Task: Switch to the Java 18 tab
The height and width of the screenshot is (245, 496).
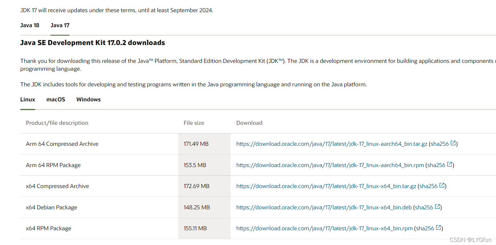Action: point(30,25)
